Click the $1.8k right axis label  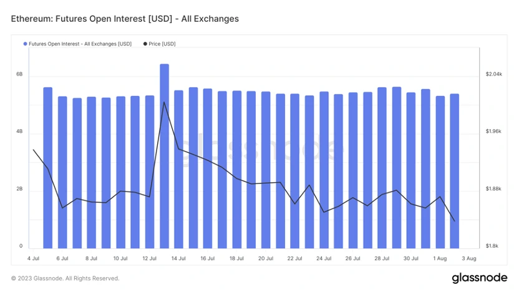click(x=492, y=246)
